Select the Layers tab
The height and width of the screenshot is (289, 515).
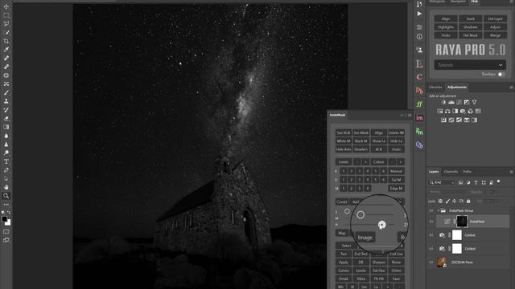[x=434, y=172]
